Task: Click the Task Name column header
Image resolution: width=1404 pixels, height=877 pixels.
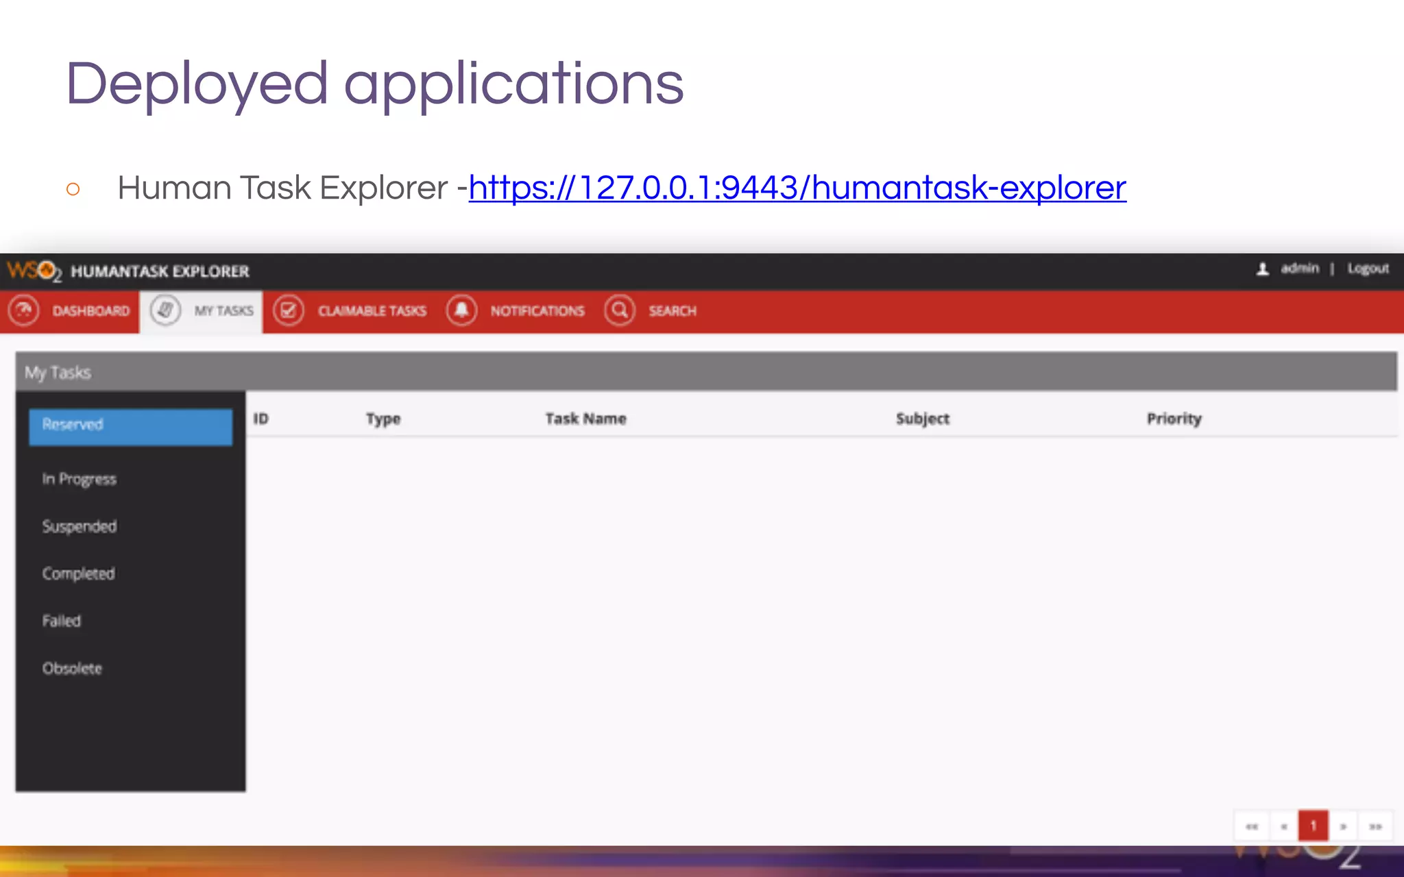Action: 585,419
